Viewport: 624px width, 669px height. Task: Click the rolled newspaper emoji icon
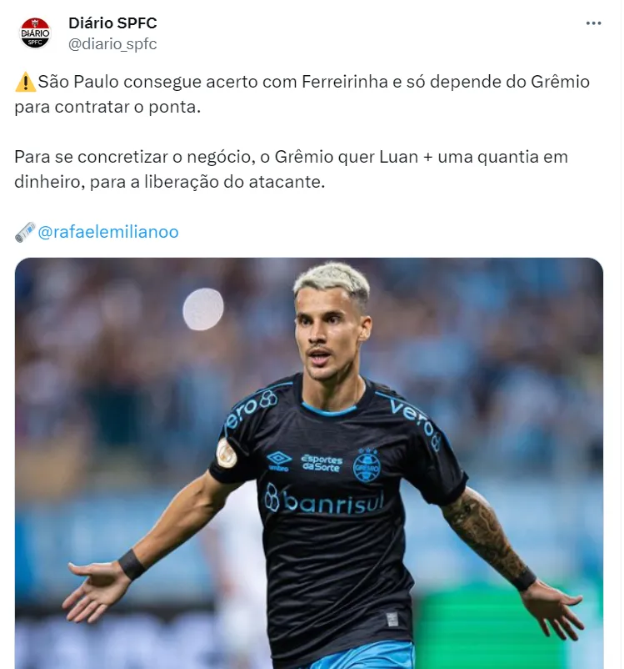pos(25,232)
